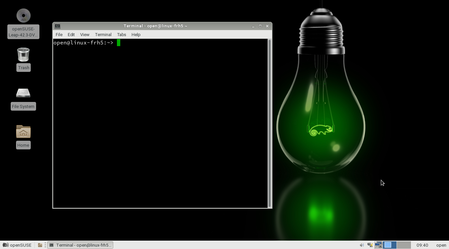Image resolution: width=449 pixels, height=249 pixels.
Task: Open the Terminal menu in the menu bar
Action: pyautogui.click(x=103, y=34)
